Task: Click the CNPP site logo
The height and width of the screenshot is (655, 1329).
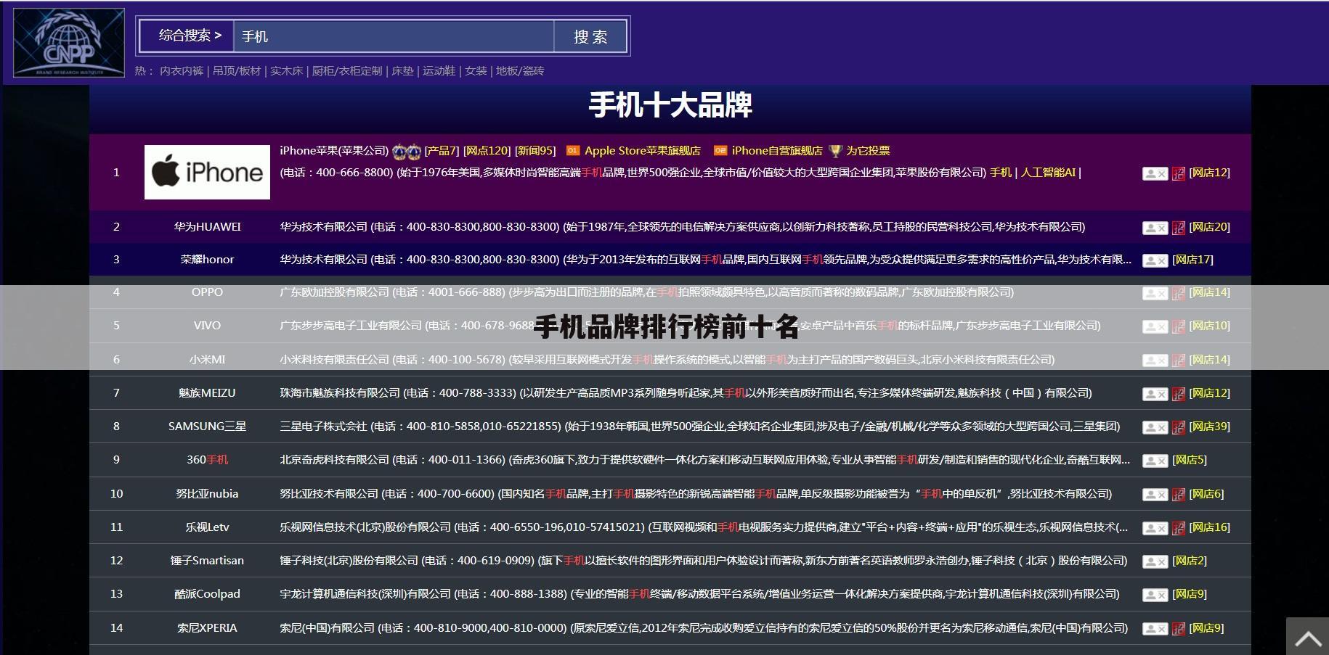Action: coord(69,42)
